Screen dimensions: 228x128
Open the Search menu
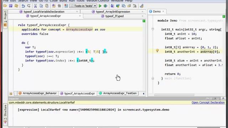click(x=23, y=1)
